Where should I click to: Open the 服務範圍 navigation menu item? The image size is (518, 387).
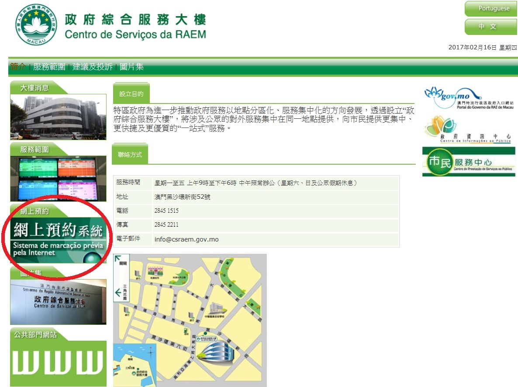coord(49,67)
